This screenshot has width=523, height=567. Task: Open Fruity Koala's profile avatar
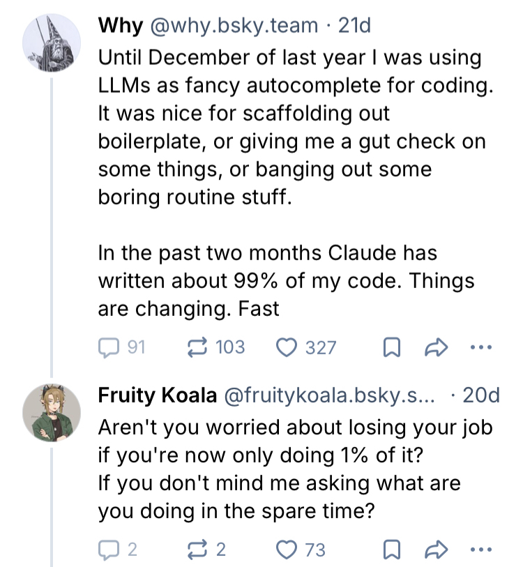tap(52, 413)
